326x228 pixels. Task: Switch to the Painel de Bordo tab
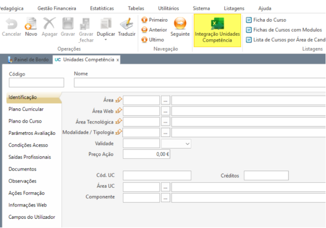coord(29,60)
